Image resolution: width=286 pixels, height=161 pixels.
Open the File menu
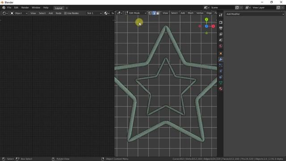click(9, 8)
